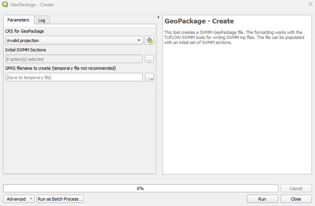Click the Close button at bottom right
315x206 pixels.
pyautogui.click(x=296, y=199)
